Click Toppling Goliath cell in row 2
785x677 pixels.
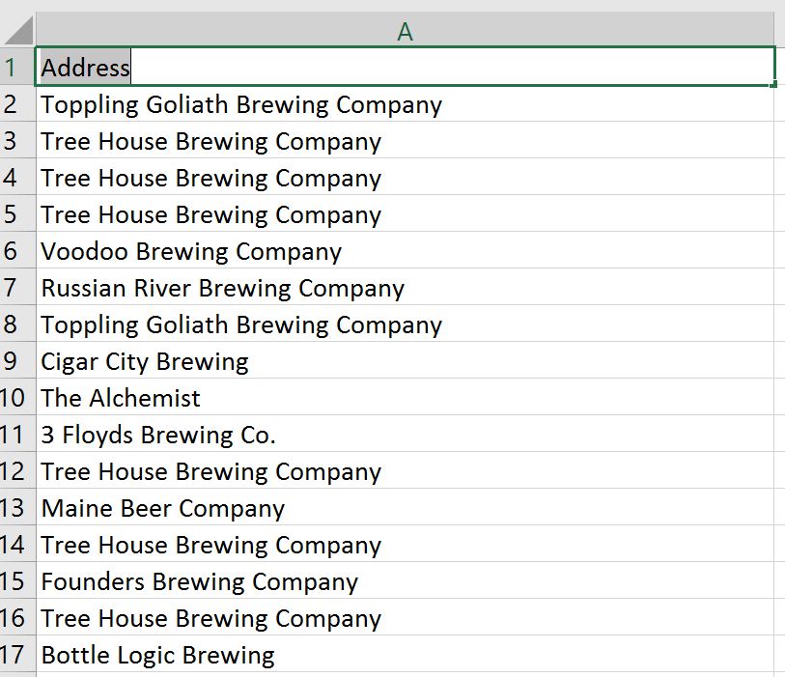pyautogui.click(x=241, y=104)
